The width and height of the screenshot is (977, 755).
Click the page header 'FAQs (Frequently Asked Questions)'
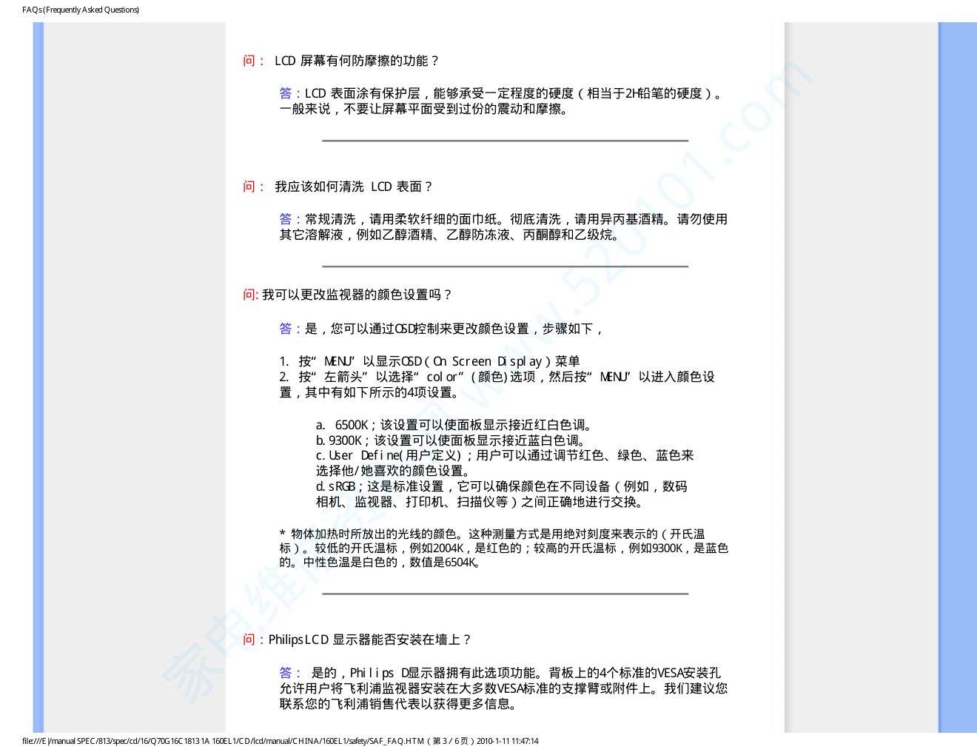[x=81, y=10]
